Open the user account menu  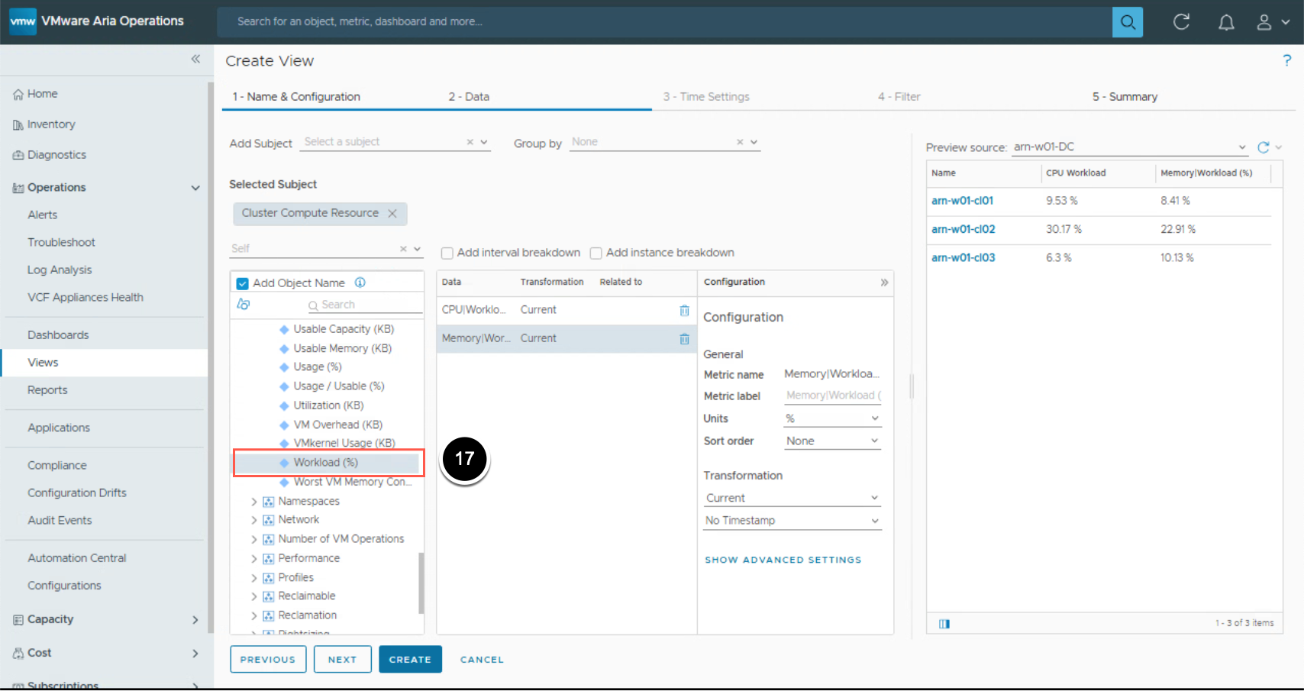point(1272,22)
